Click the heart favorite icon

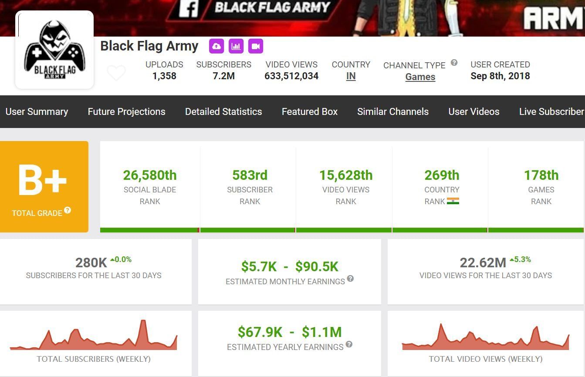pyautogui.click(x=116, y=73)
